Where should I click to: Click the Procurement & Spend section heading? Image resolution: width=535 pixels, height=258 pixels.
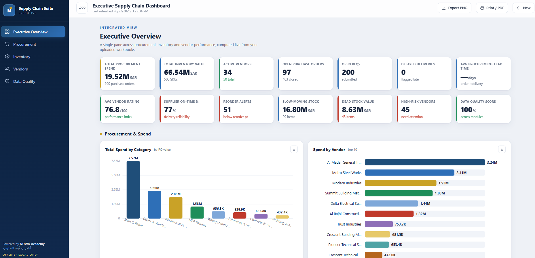click(x=128, y=134)
